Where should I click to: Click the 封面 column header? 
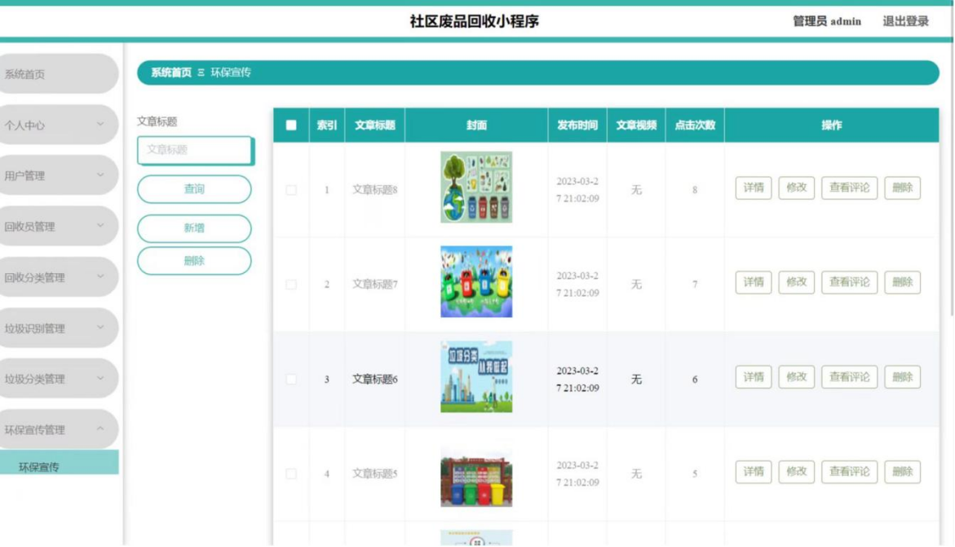(x=476, y=125)
